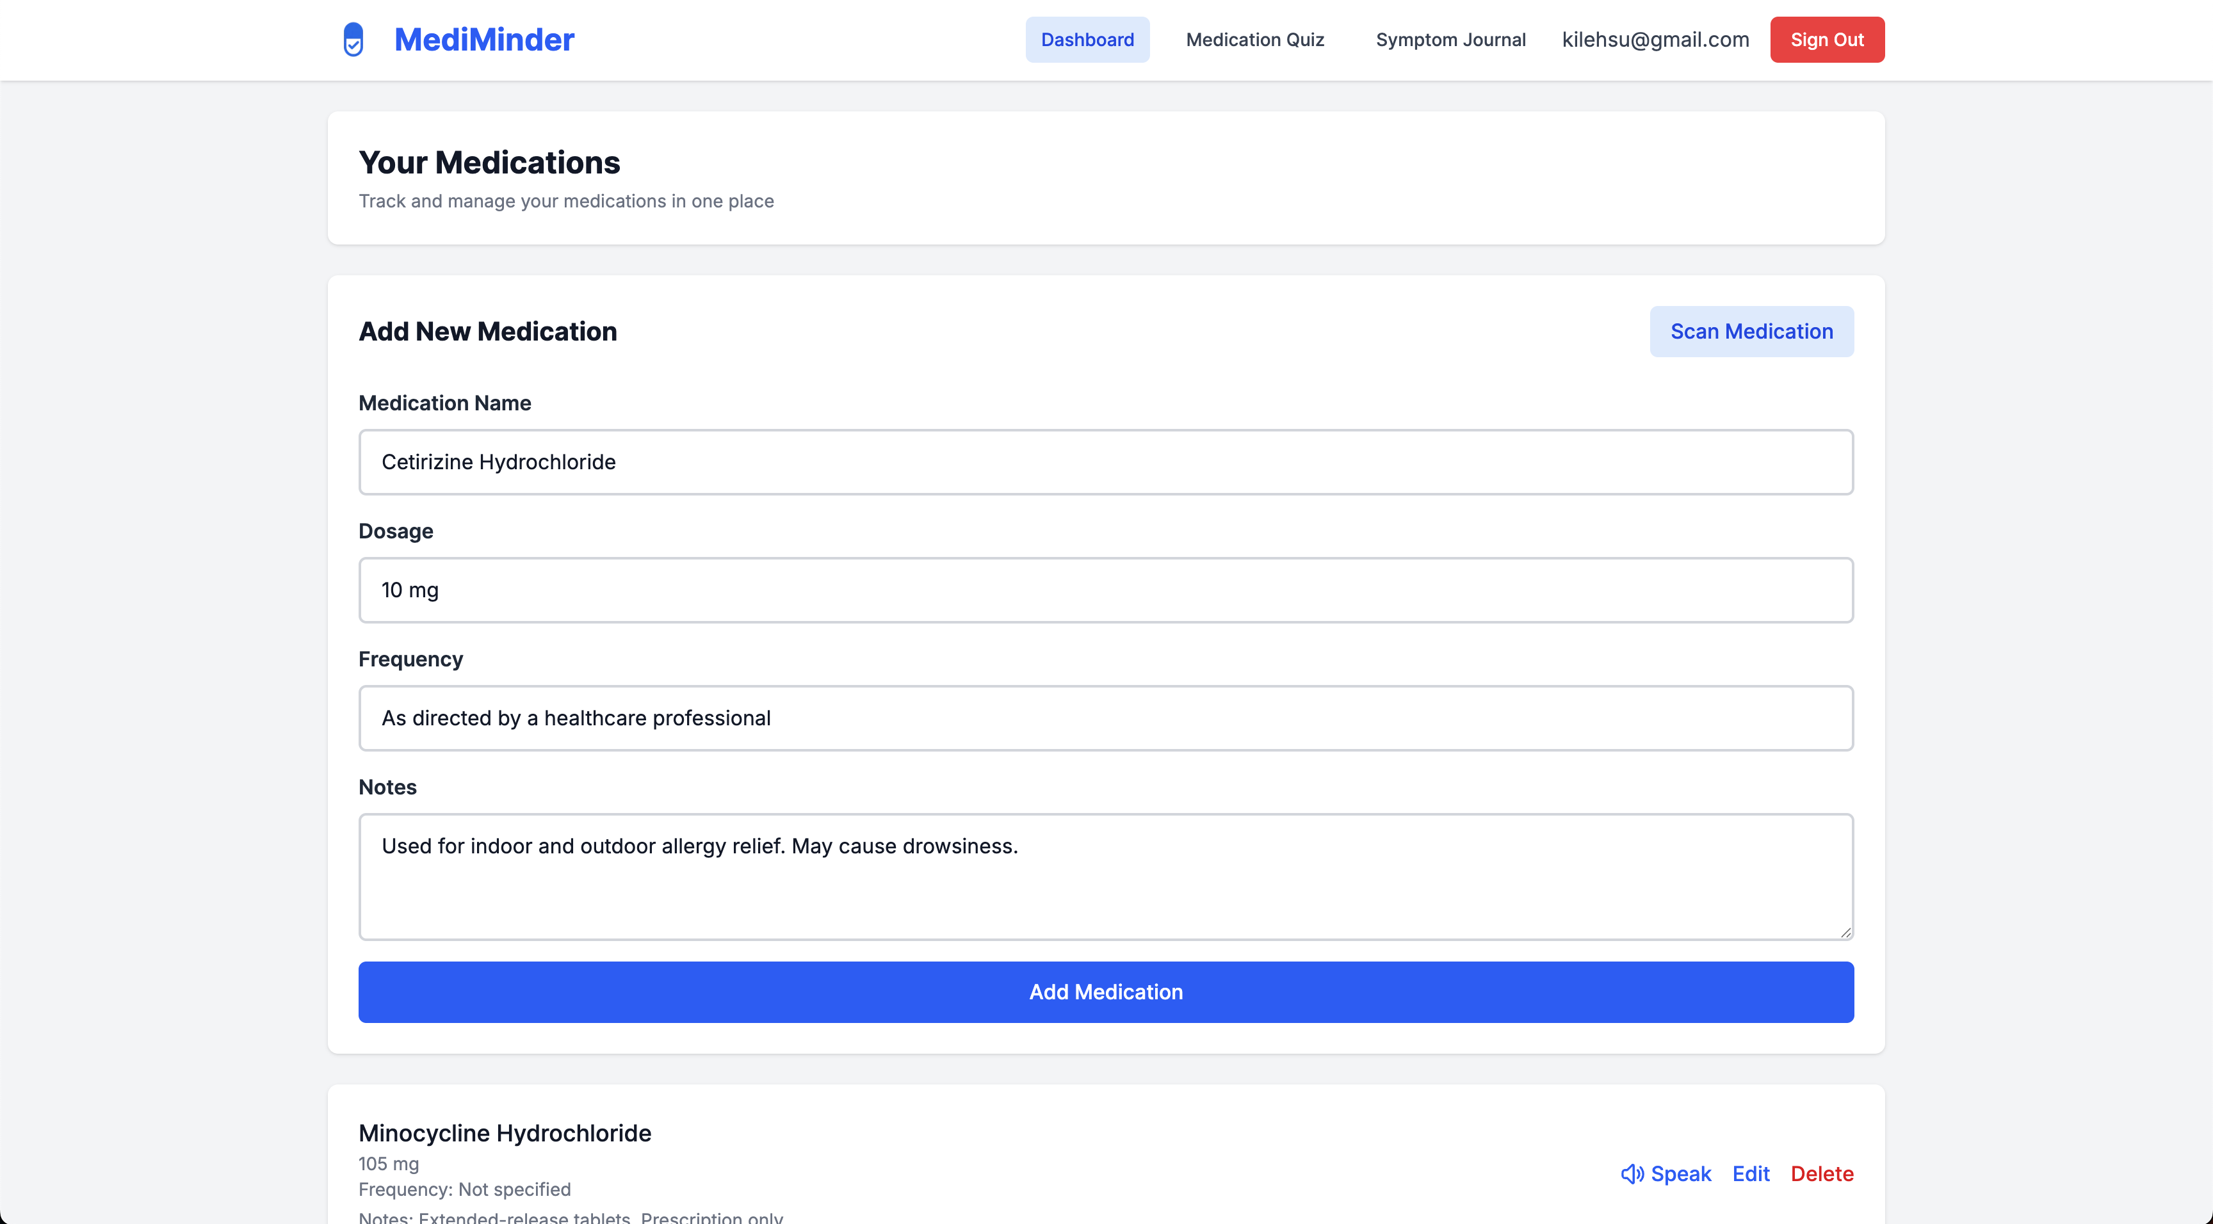Click the Your Medications heading
Screen dimensions: 2213x1224
tap(489, 163)
